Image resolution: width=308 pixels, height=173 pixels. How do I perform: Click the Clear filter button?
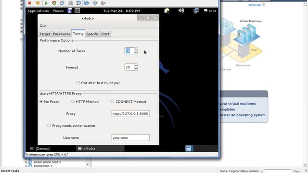pyautogui.click(x=296, y=171)
